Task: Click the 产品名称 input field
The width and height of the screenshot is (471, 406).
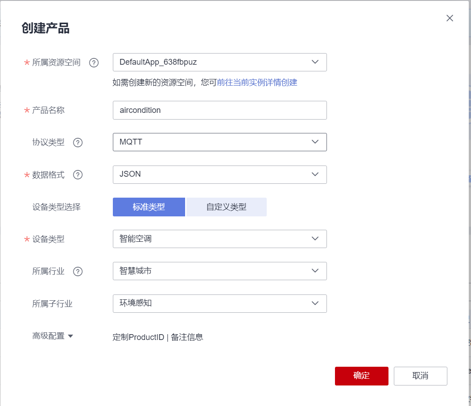Action: click(219, 110)
